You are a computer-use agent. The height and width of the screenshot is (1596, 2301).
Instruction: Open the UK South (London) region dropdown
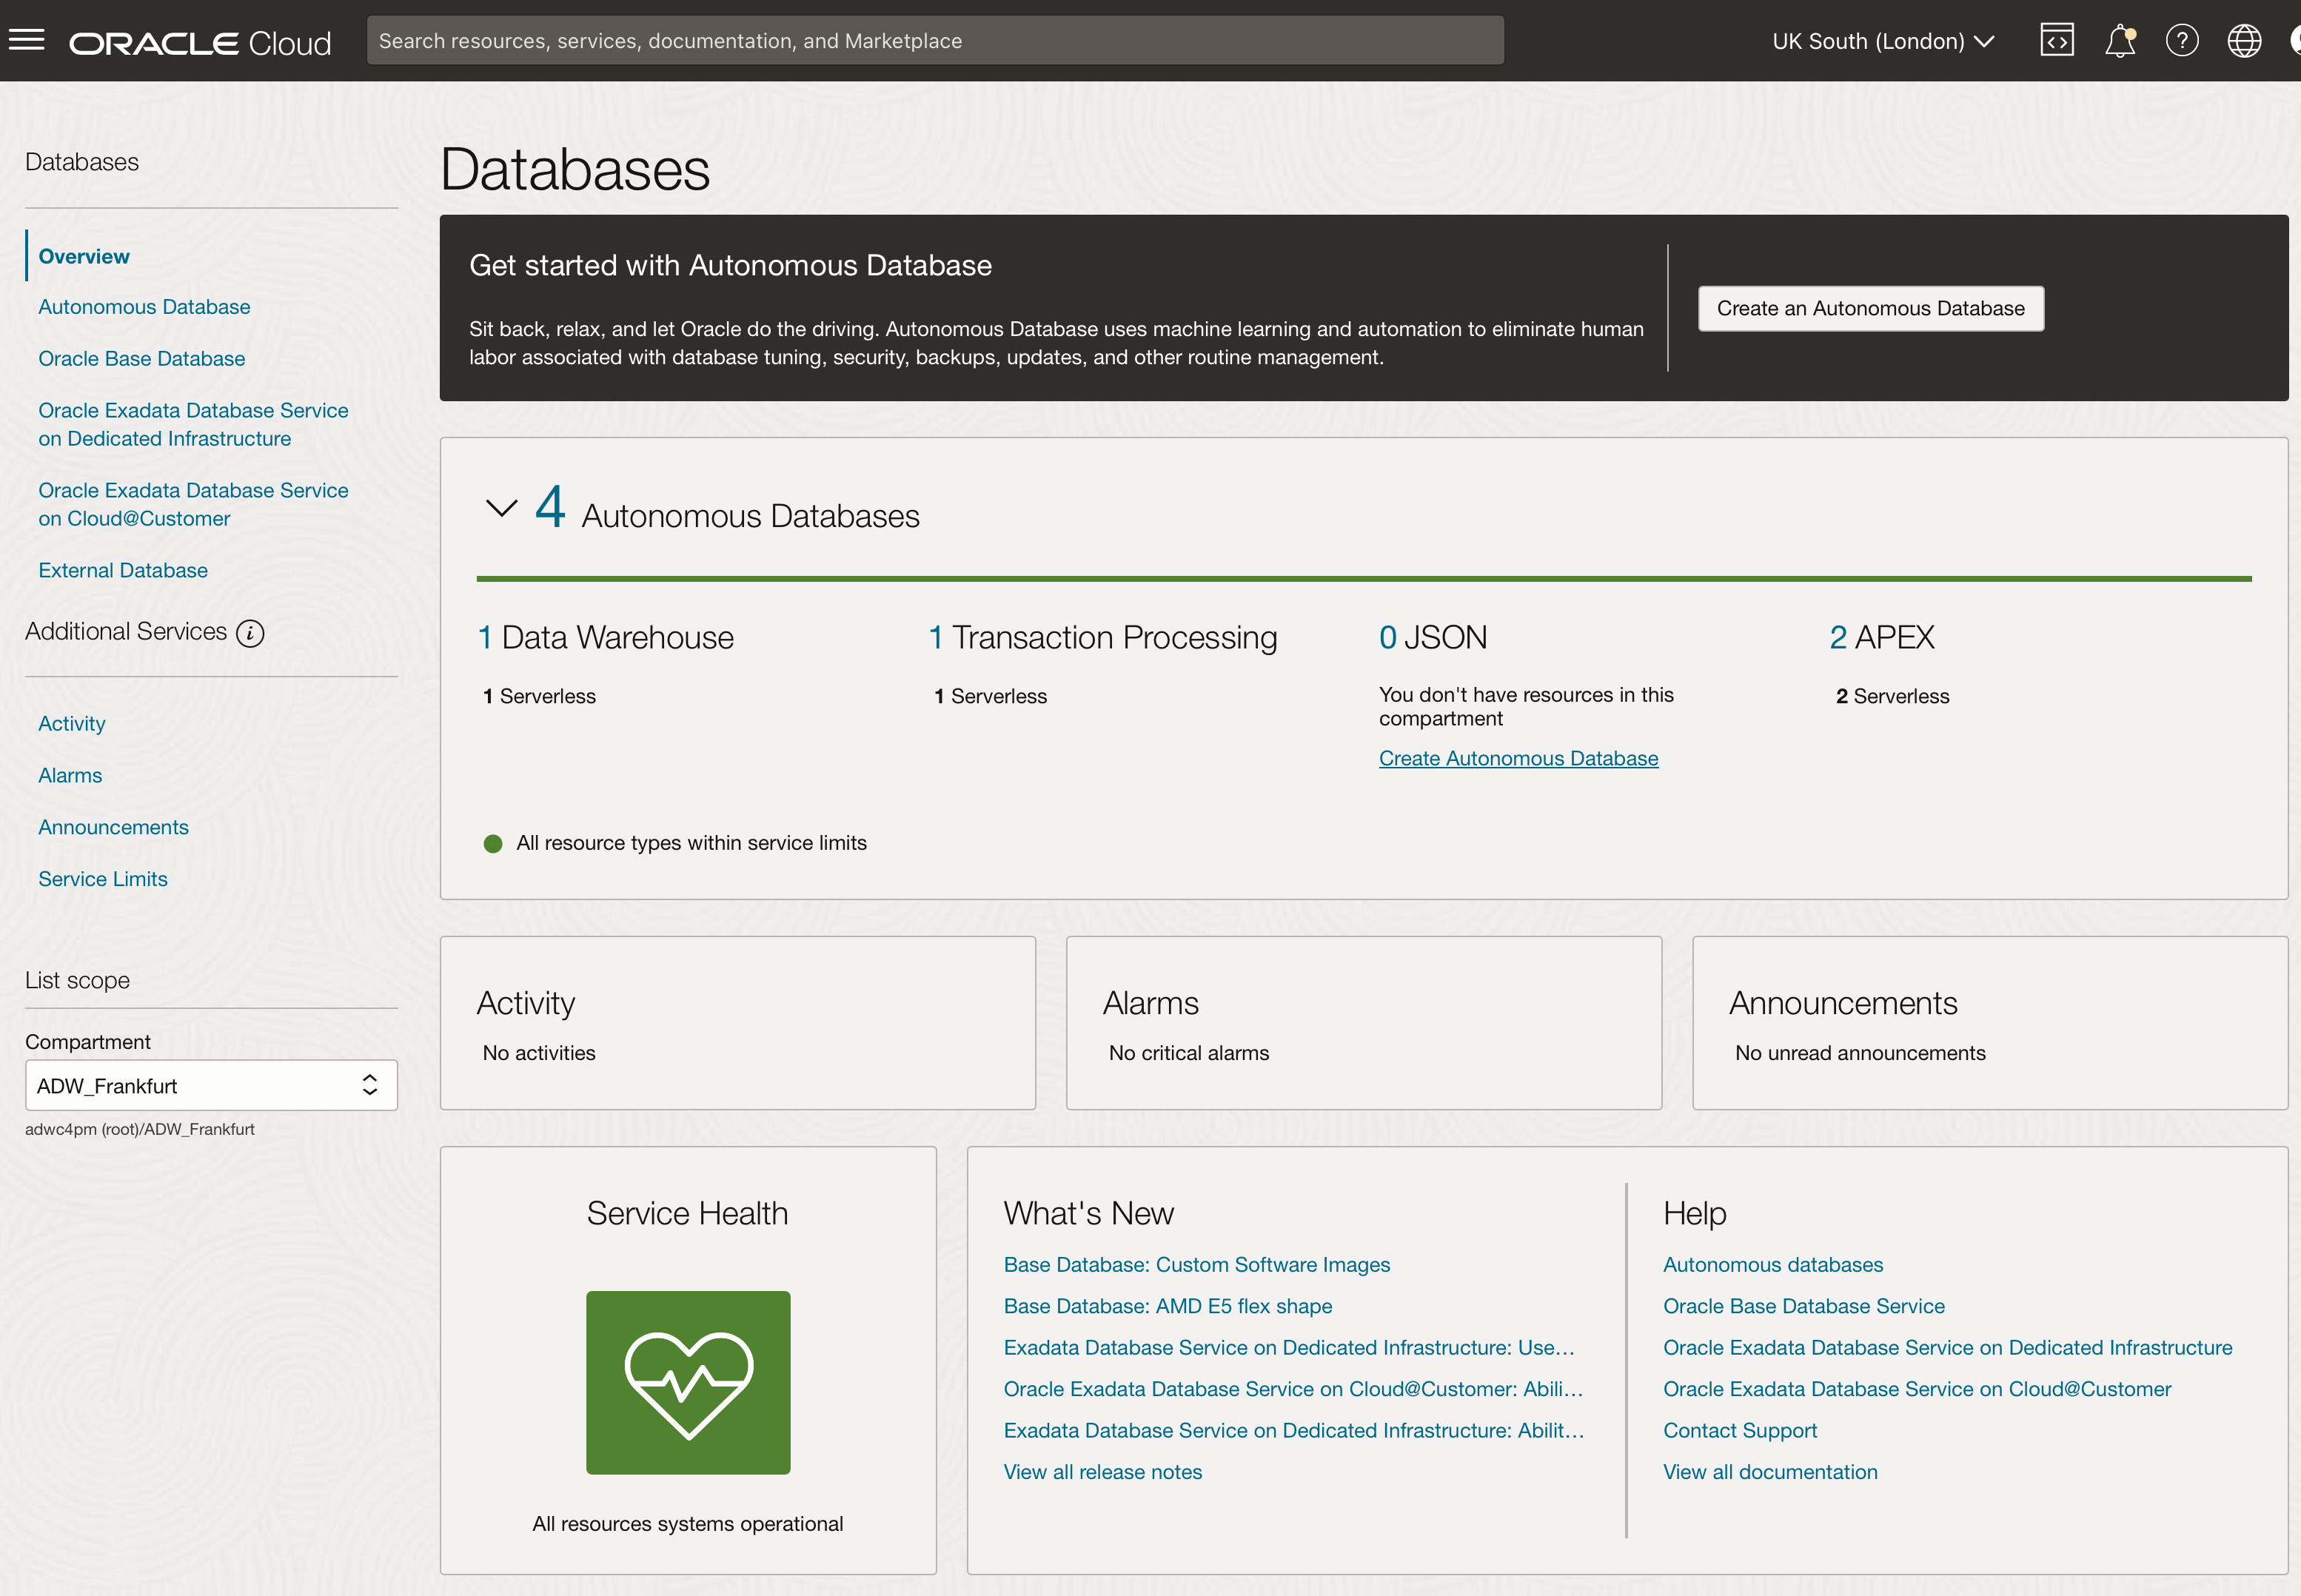click(x=1882, y=41)
